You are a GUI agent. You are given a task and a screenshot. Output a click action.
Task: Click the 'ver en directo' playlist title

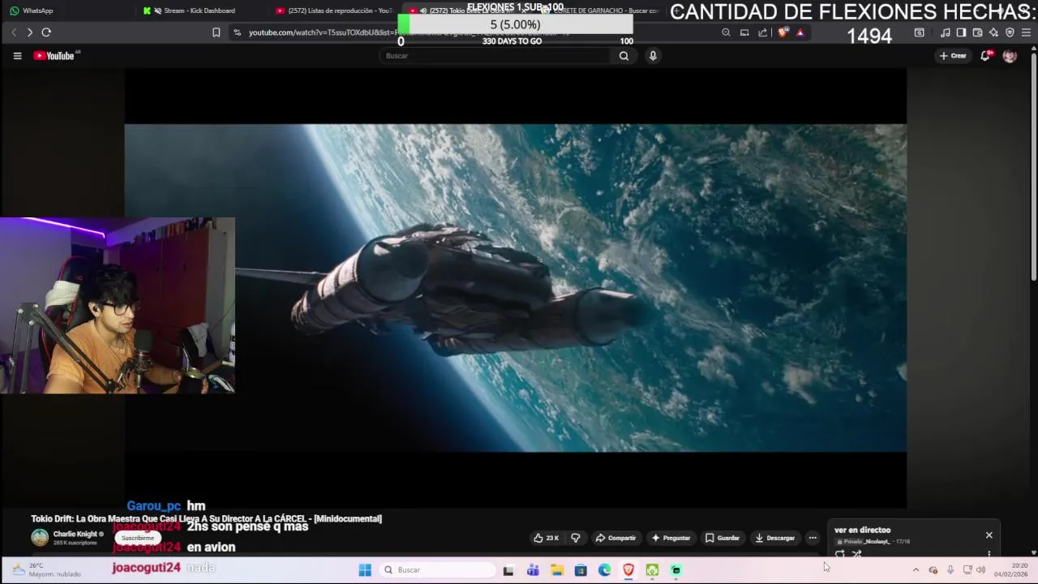click(862, 530)
